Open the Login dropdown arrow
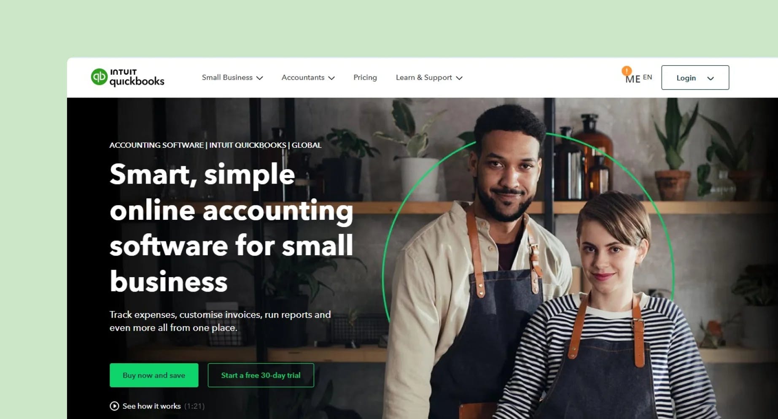The height and width of the screenshot is (419, 778). coord(711,78)
